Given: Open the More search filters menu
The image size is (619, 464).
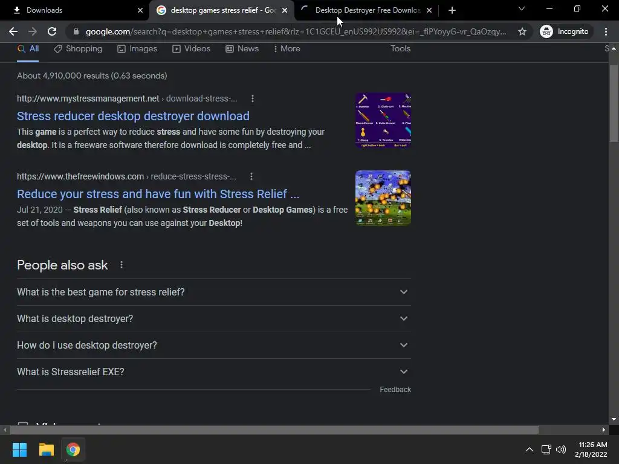Looking at the screenshot, I should coord(287,49).
